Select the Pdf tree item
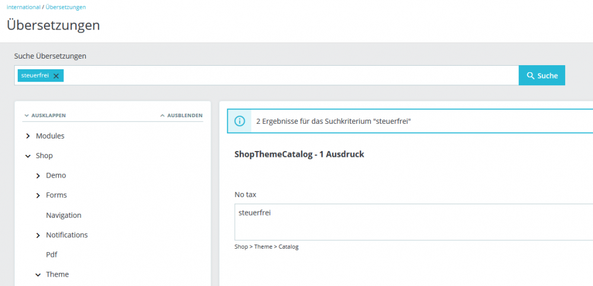The height and width of the screenshot is (286, 593). pos(52,255)
